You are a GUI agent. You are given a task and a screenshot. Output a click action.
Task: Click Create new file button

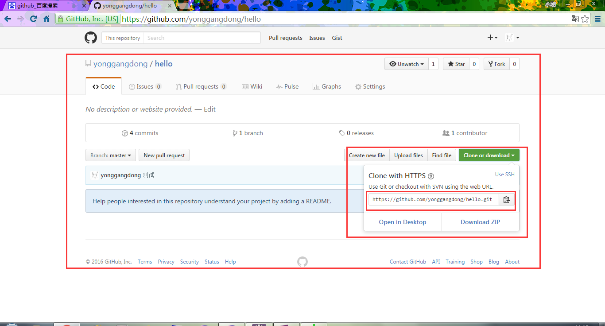pyautogui.click(x=367, y=155)
